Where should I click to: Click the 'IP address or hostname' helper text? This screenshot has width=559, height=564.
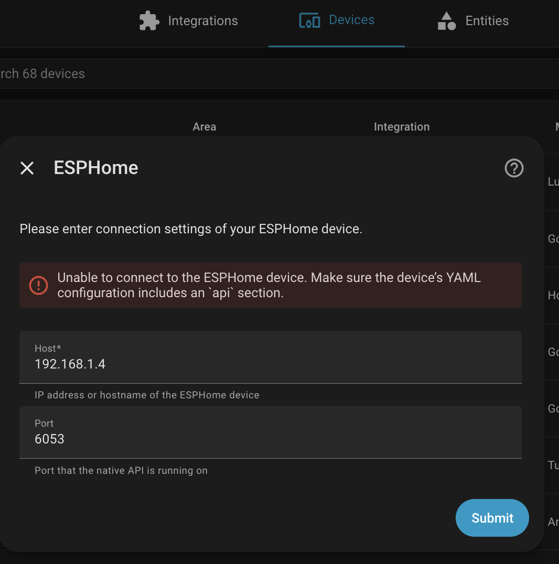click(147, 395)
